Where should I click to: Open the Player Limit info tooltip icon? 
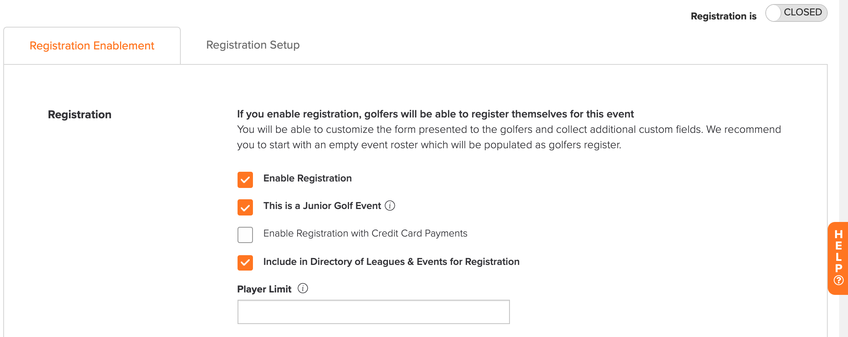303,288
